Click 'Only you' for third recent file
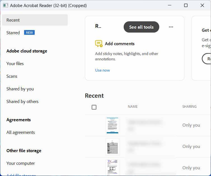The image size is (211, 176). pyautogui.click(x=191, y=168)
